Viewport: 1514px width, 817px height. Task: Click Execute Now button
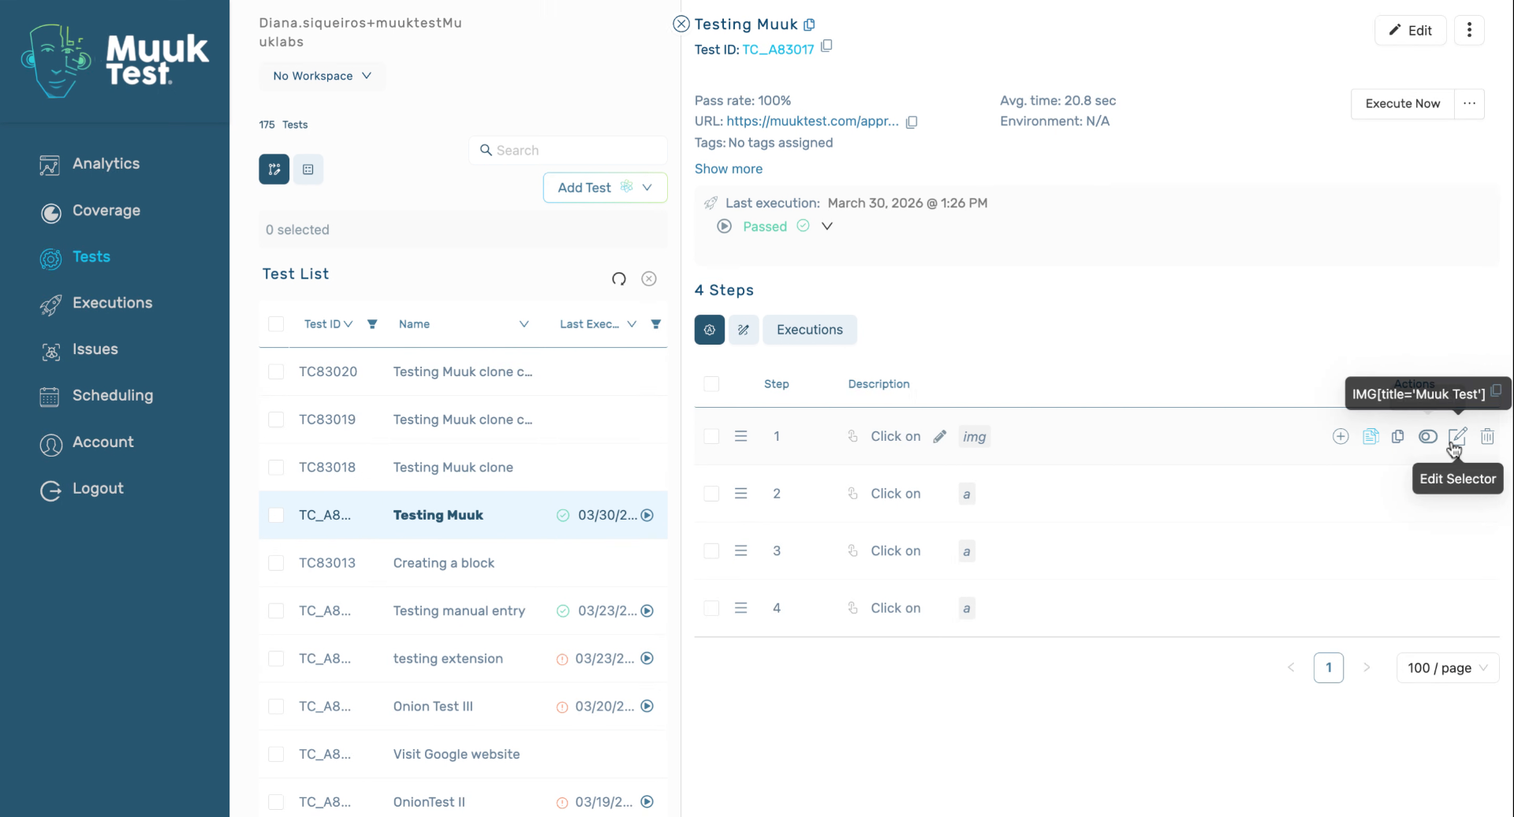(1402, 103)
